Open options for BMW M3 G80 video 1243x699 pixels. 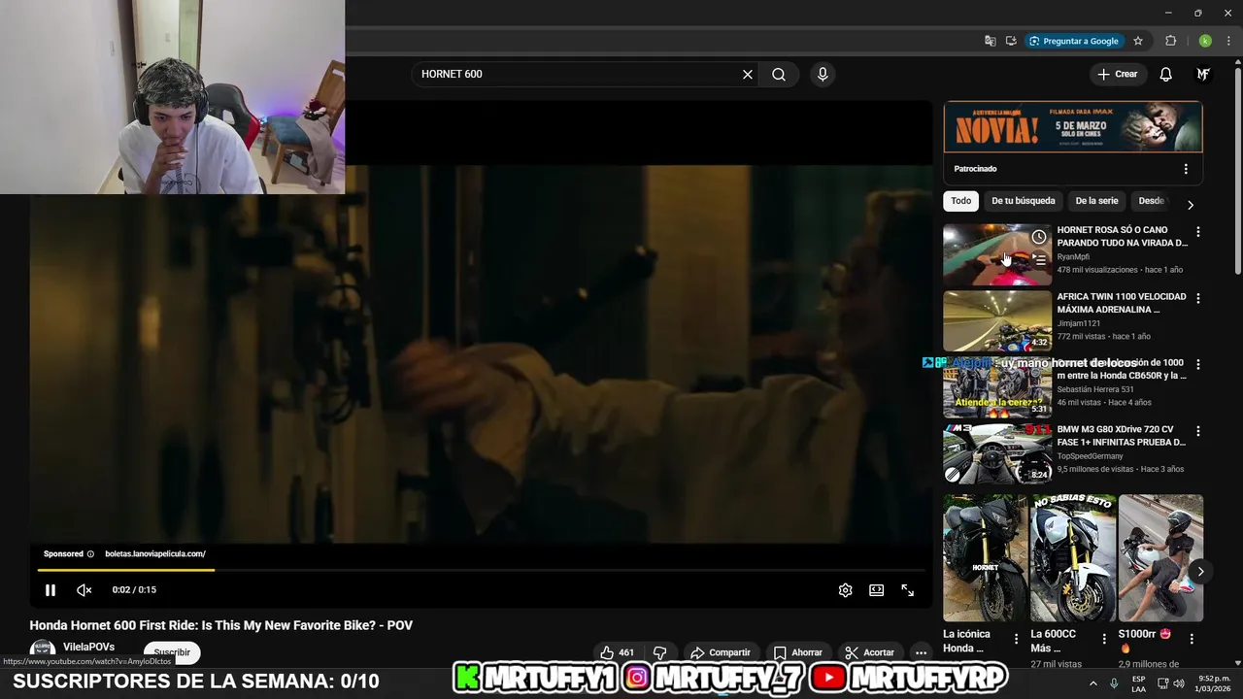tap(1198, 430)
